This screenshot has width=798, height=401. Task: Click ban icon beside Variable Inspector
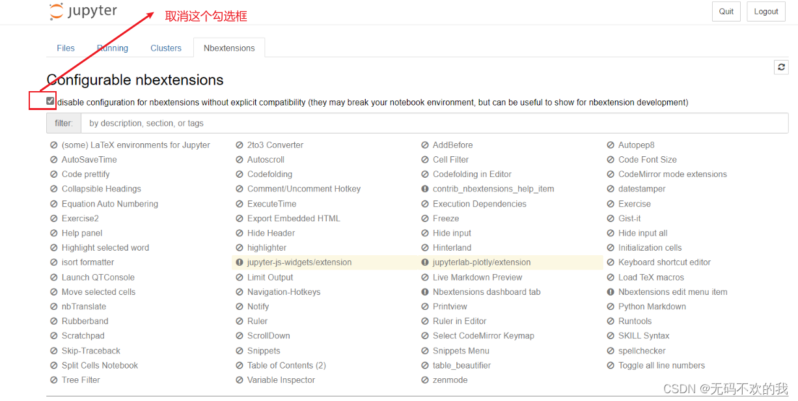pyautogui.click(x=240, y=380)
